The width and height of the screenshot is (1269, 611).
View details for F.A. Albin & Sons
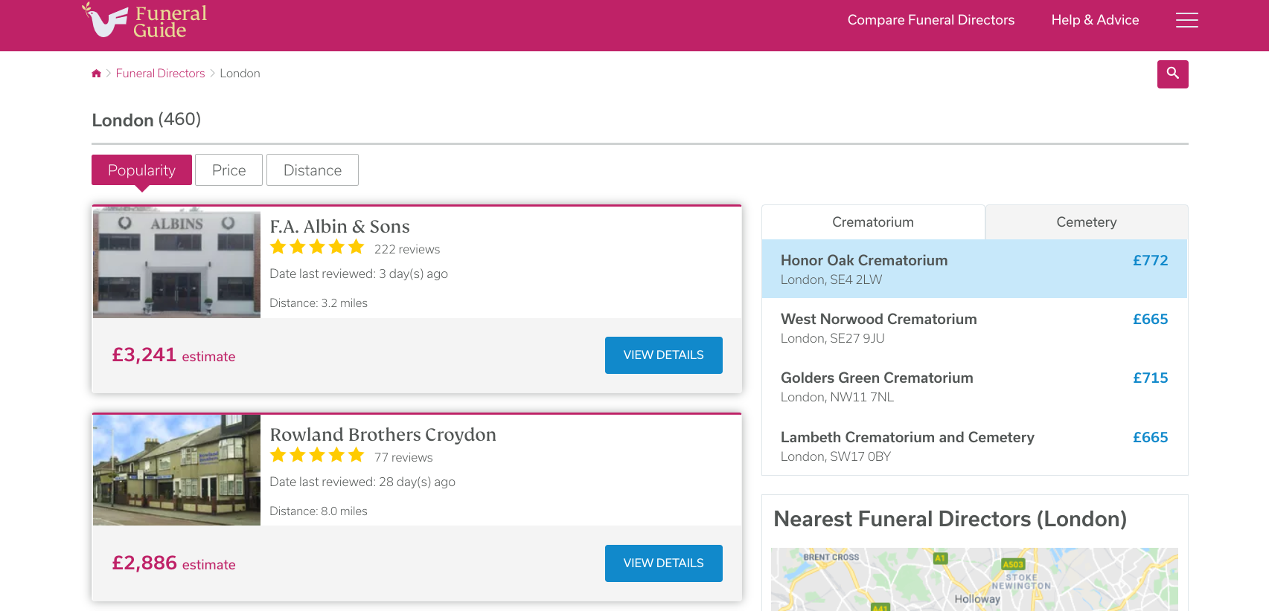pos(663,355)
